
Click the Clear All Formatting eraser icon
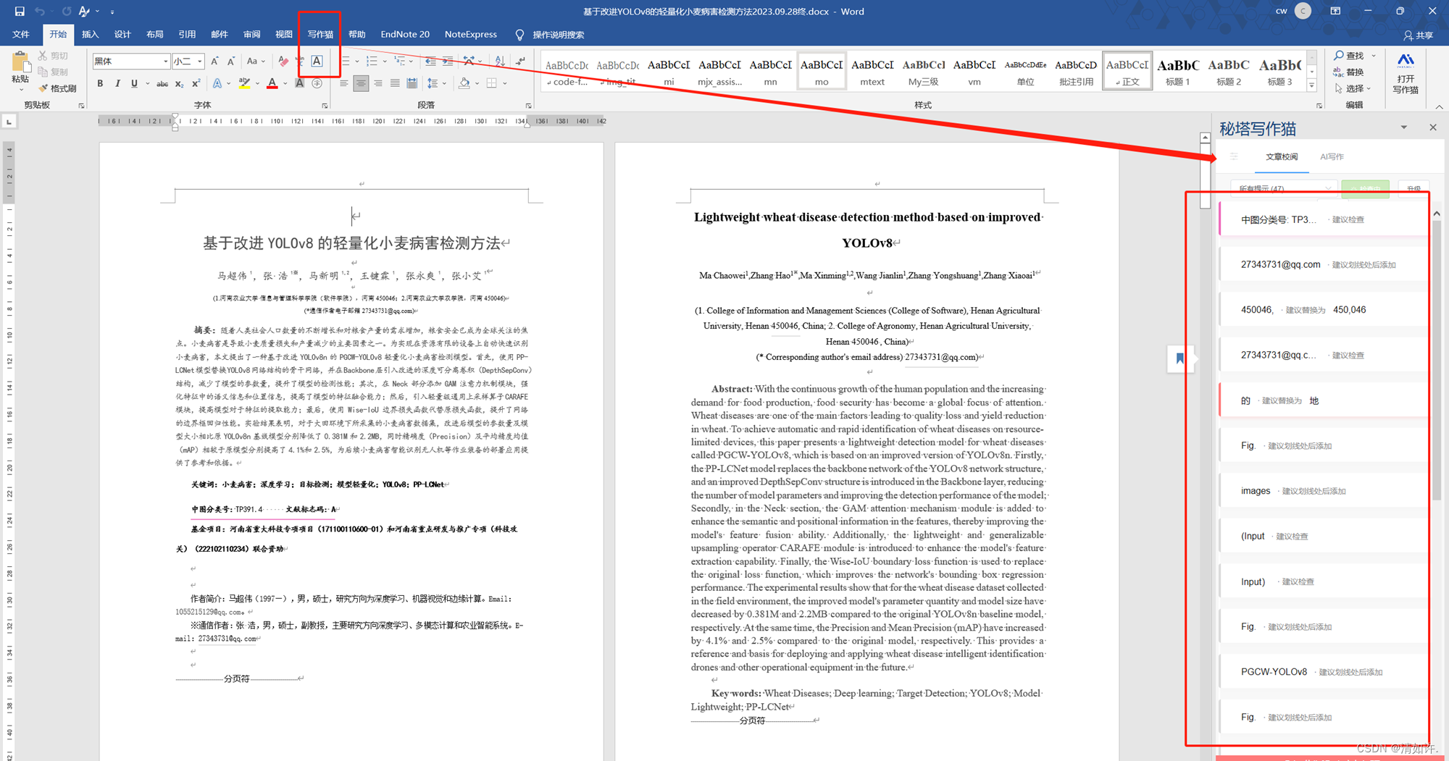tap(283, 62)
